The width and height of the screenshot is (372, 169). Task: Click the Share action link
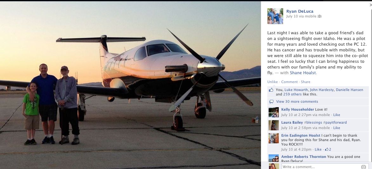(306, 82)
